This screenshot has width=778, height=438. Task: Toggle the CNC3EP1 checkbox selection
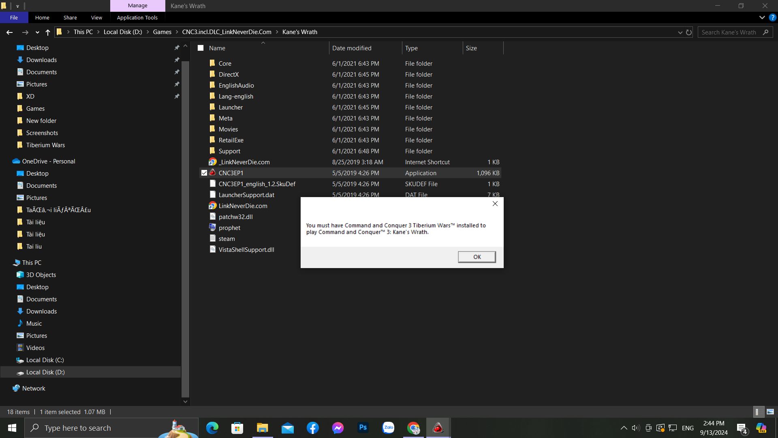coord(203,173)
